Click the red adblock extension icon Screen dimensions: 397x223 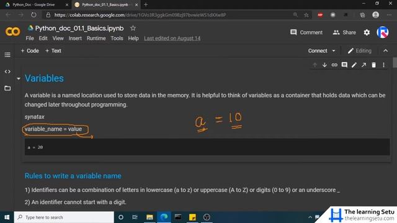pyautogui.click(x=320, y=15)
